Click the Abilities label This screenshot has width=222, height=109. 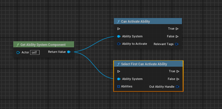click(x=127, y=86)
